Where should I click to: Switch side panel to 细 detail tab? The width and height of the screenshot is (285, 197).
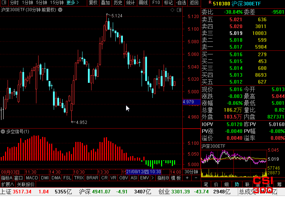226,184
